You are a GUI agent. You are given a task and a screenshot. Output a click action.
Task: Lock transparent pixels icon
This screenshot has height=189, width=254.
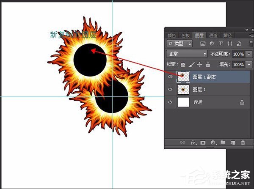coord(183,65)
